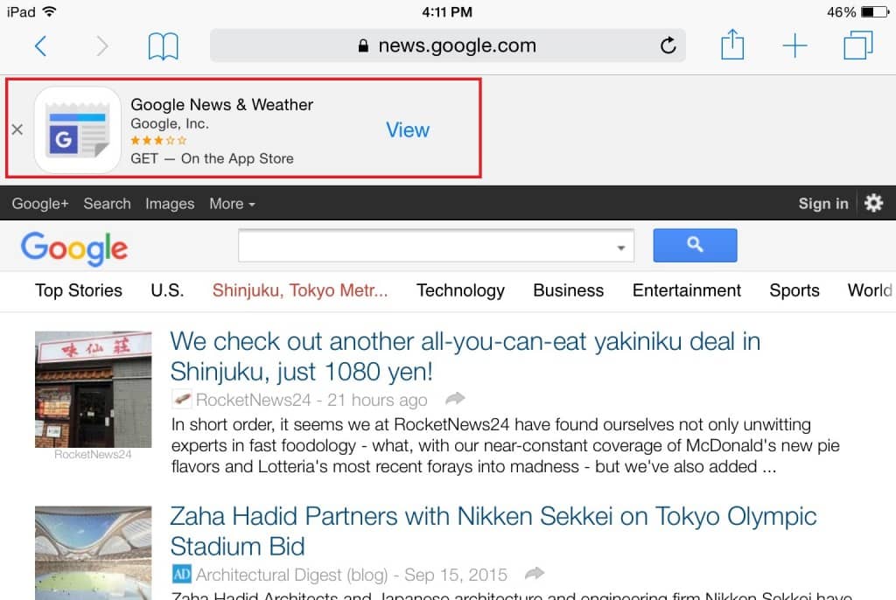The width and height of the screenshot is (896, 600).
Task: Tap the battery indicator in status bar
Action: pos(875,11)
